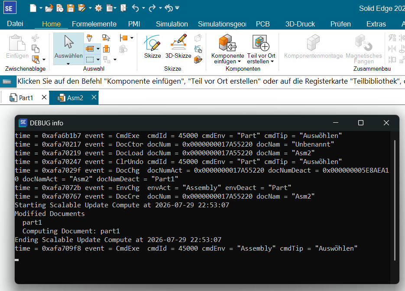The height and width of the screenshot is (291, 405).
Task: Click the Auswählen select tool button
Action: (68, 49)
